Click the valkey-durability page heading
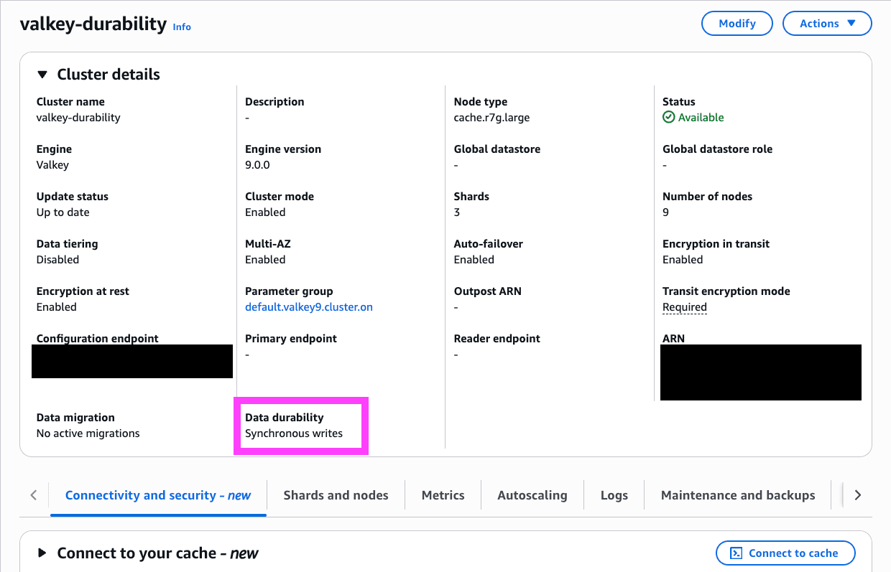The image size is (891, 572). 93,24
